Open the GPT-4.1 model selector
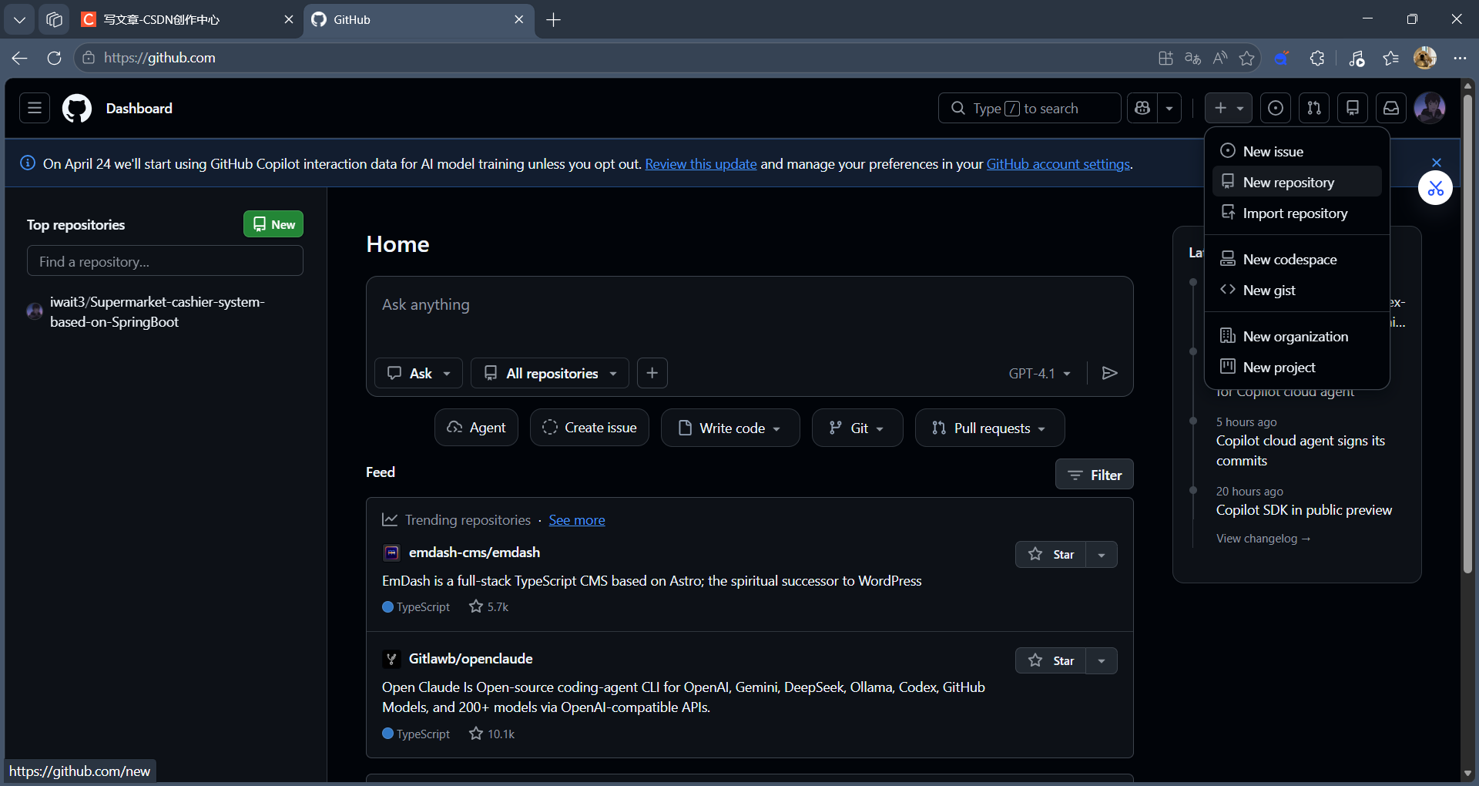This screenshot has width=1479, height=786. [x=1040, y=373]
